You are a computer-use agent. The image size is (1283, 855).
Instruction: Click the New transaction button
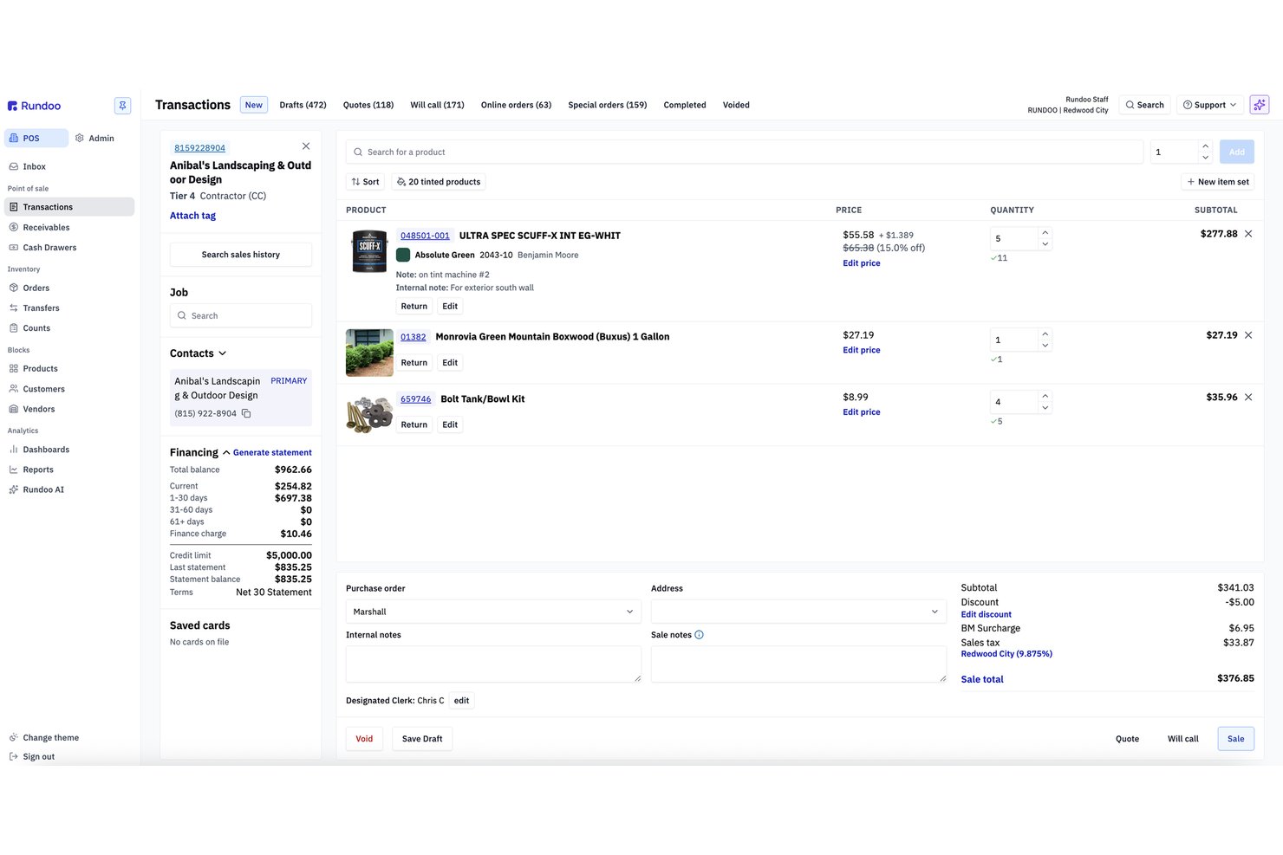254,105
